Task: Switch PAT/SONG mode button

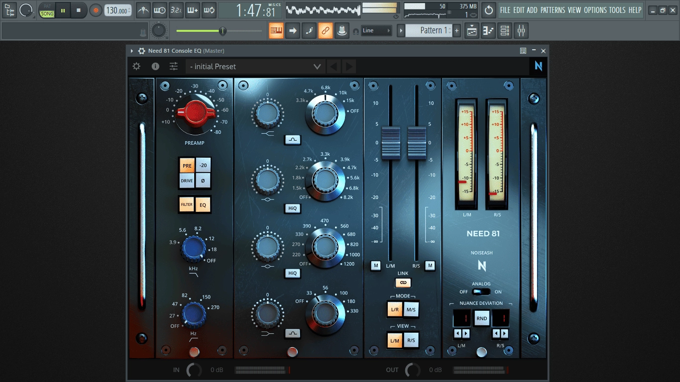Action: pyautogui.click(x=47, y=10)
